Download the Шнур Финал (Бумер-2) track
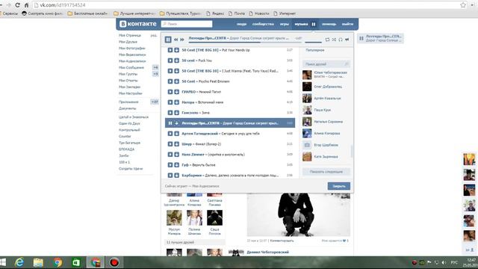 pos(176,144)
